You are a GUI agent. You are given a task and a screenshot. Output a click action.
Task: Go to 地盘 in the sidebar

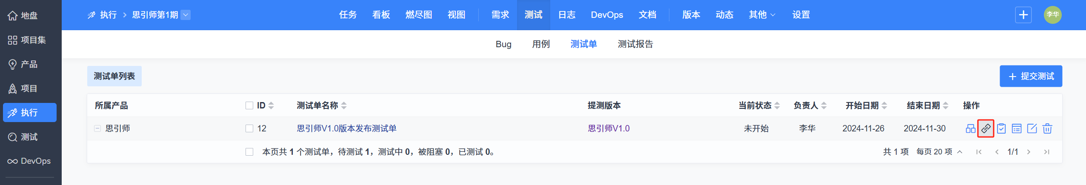[23, 16]
